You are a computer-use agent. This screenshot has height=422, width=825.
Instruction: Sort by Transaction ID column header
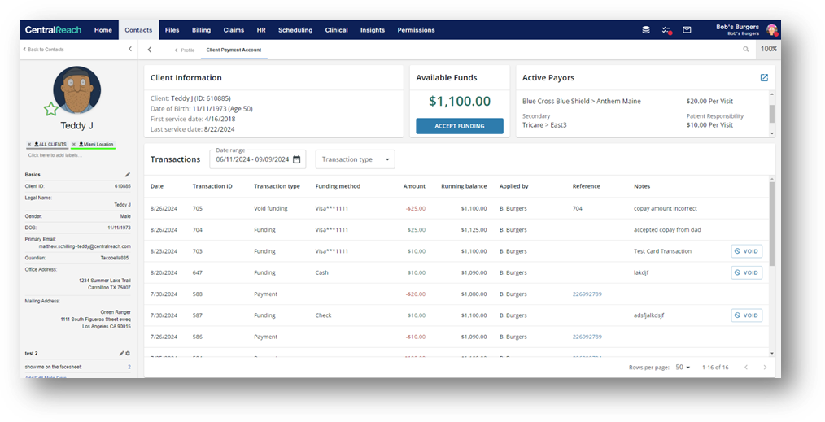tap(212, 186)
